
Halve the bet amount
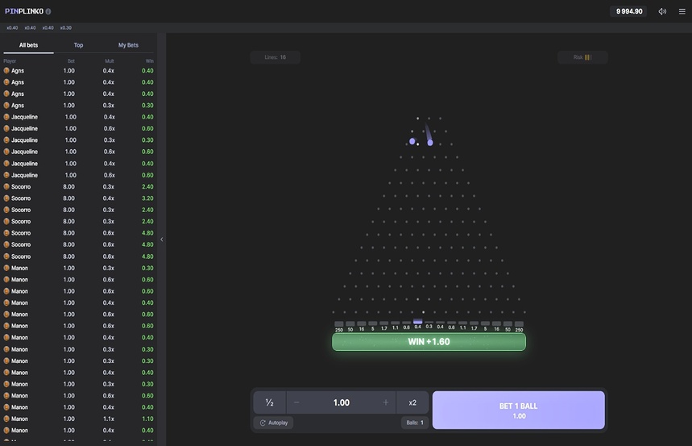pyautogui.click(x=269, y=402)
